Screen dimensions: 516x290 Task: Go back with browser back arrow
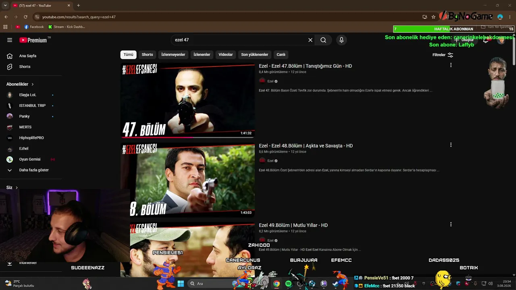coord(6,17)
